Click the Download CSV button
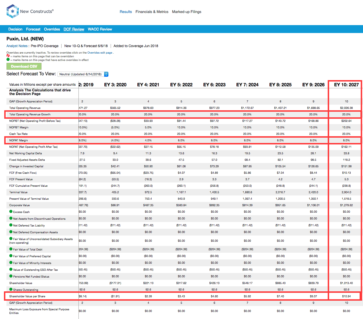This screenshot has height=319, width=363. click(x=24, y=66)
